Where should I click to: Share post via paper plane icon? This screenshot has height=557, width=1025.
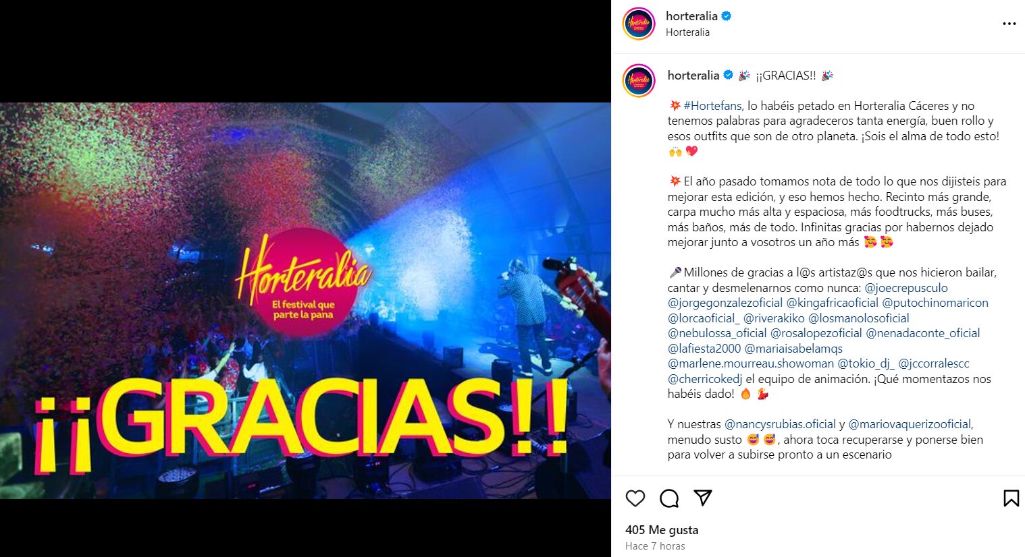point(703,498)
